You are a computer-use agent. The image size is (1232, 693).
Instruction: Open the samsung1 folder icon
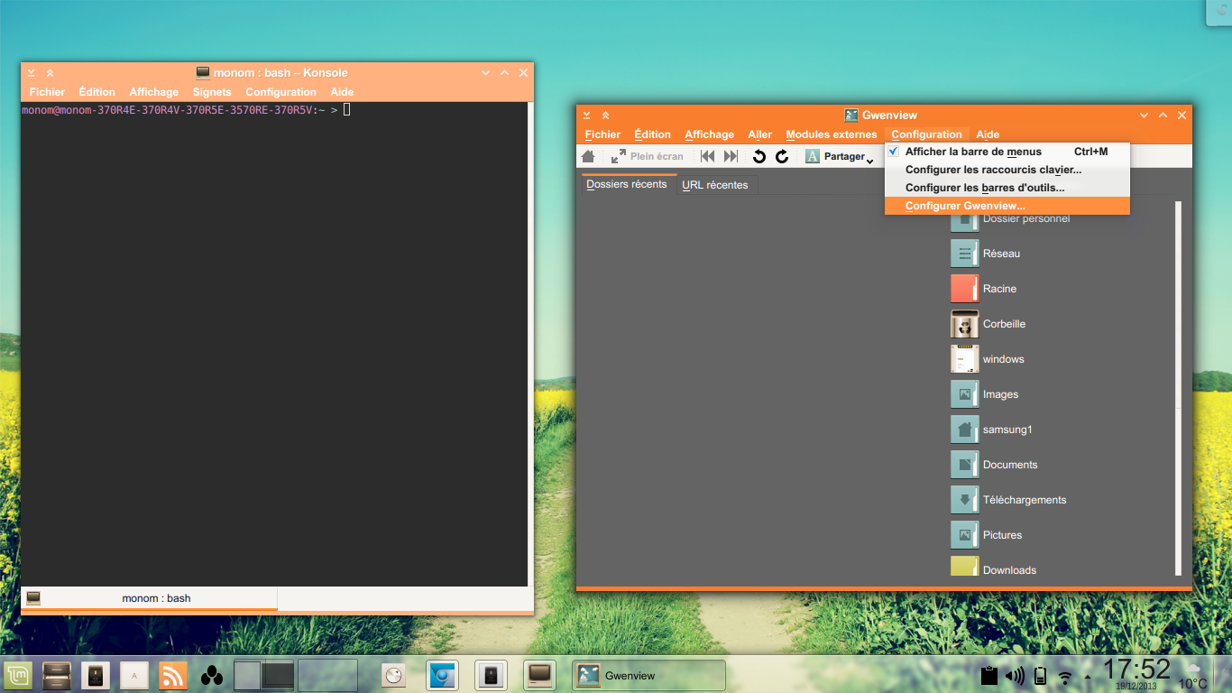pos(964,430)
